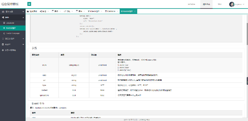This screenshot has width=248, height=121.
Task: Click the Event 事件 section heading
Action: click(x=38, y=104)
